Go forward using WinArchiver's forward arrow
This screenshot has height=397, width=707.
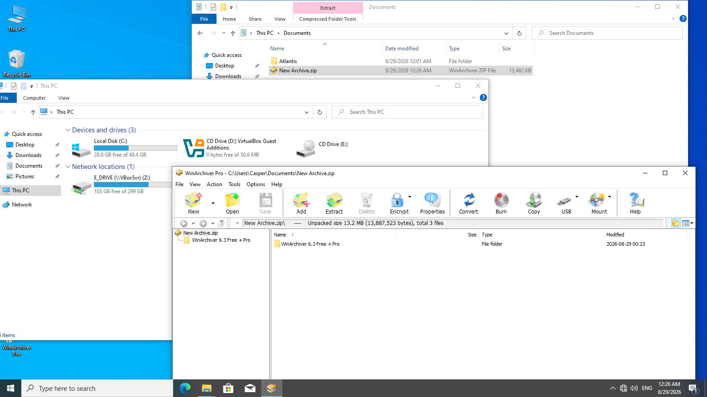203,224
